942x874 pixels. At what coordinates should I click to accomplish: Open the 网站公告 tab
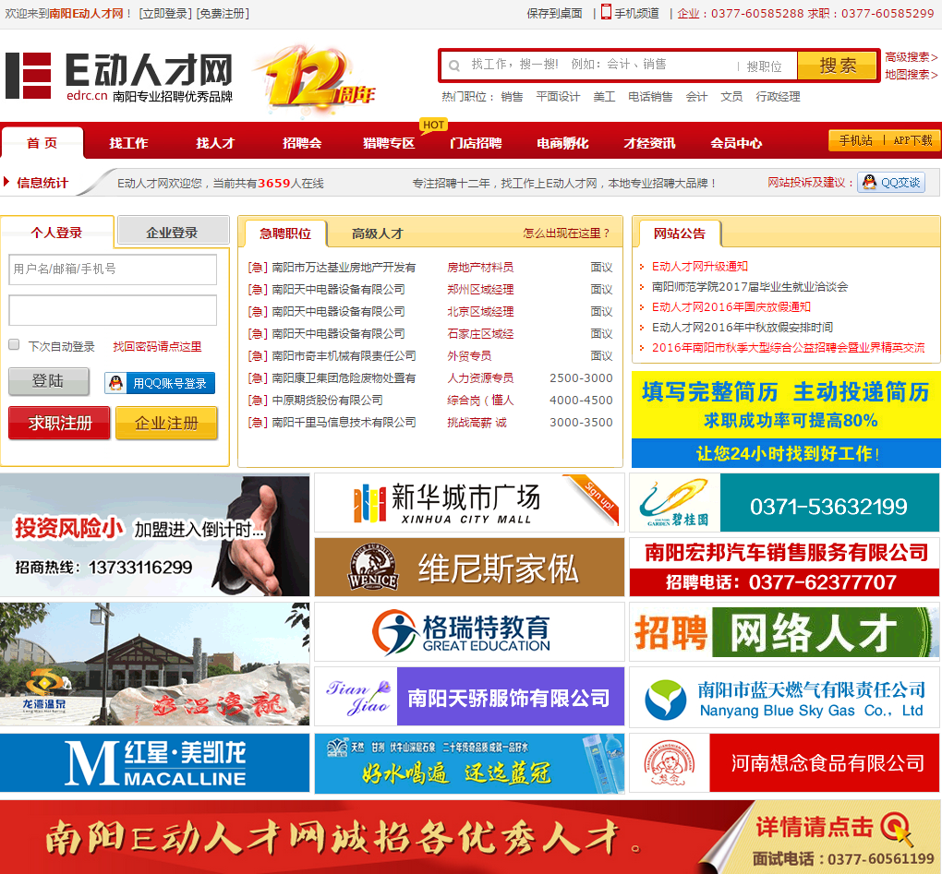(680, 233)
